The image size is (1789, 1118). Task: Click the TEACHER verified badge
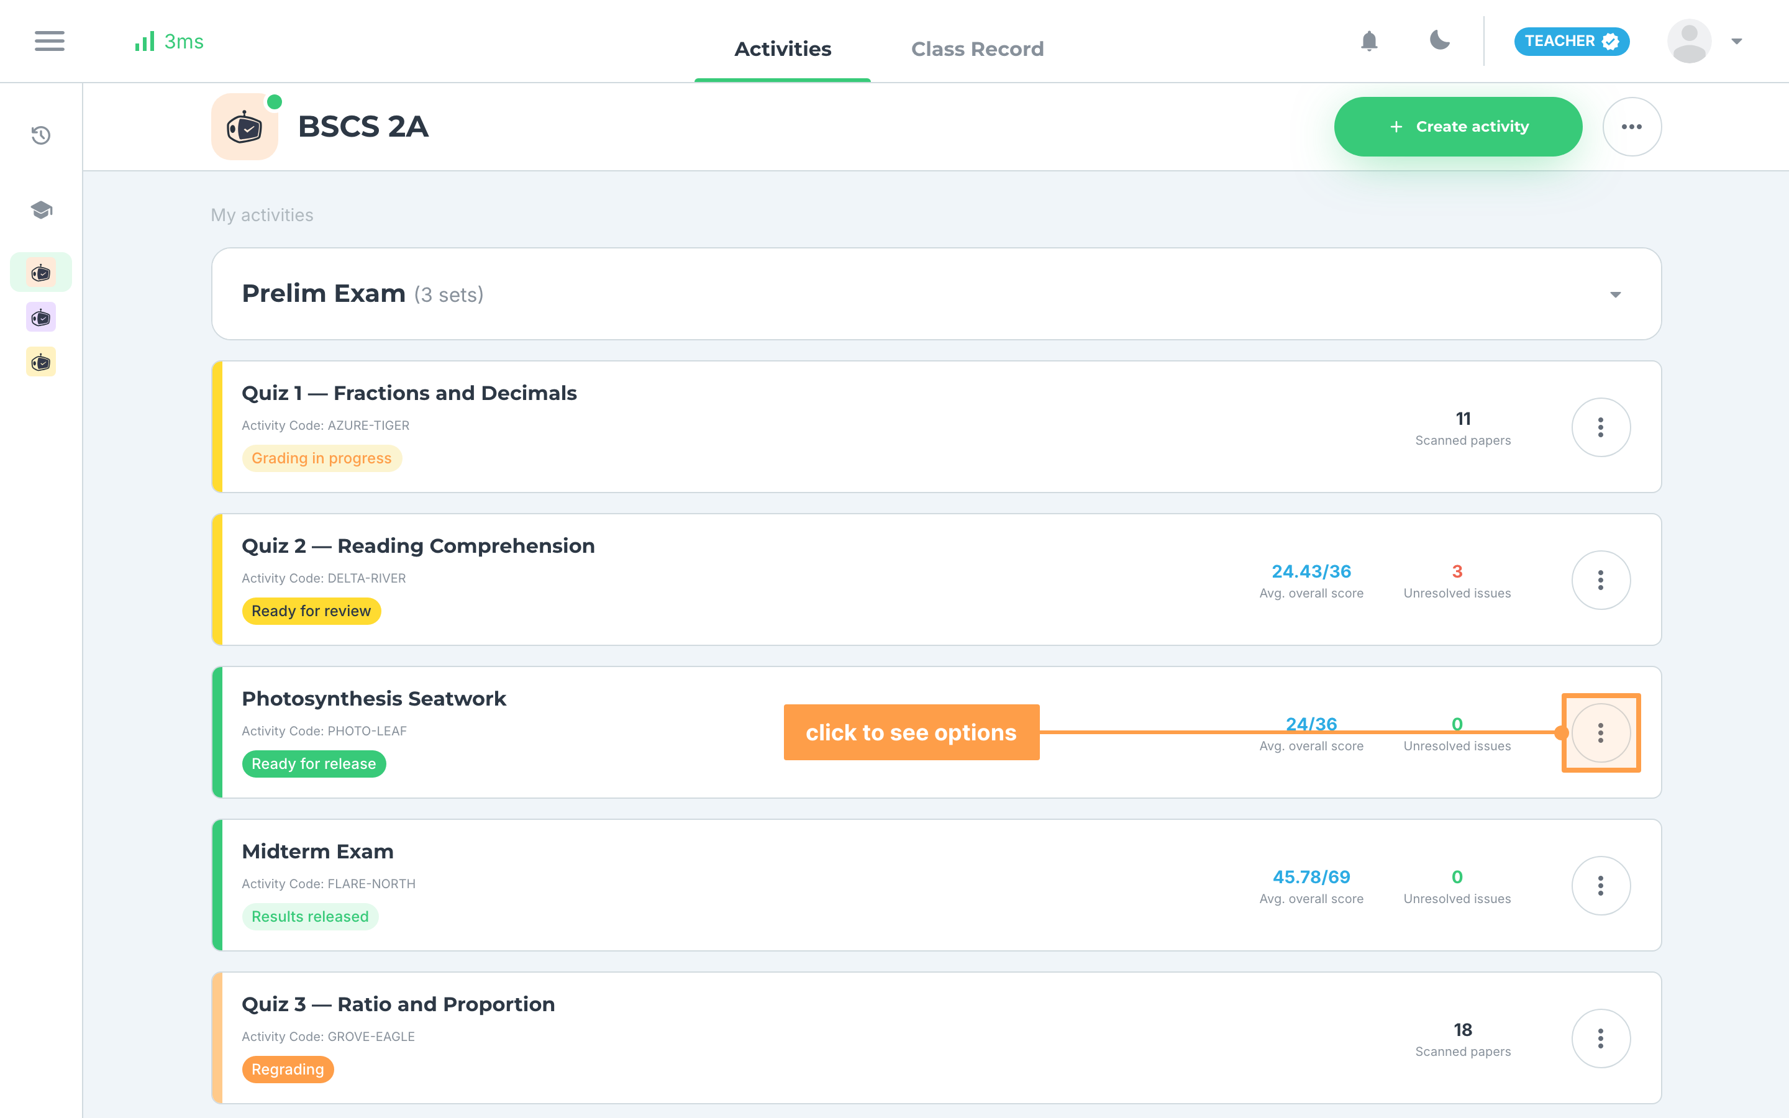(1572, 42)
